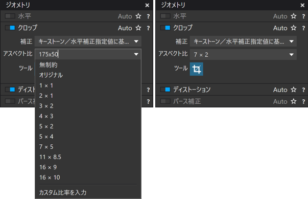This screenshot has width=308, height=199.
Task: Click Auto for ディストーション in right panel
Action: click(x=280, y=90)
